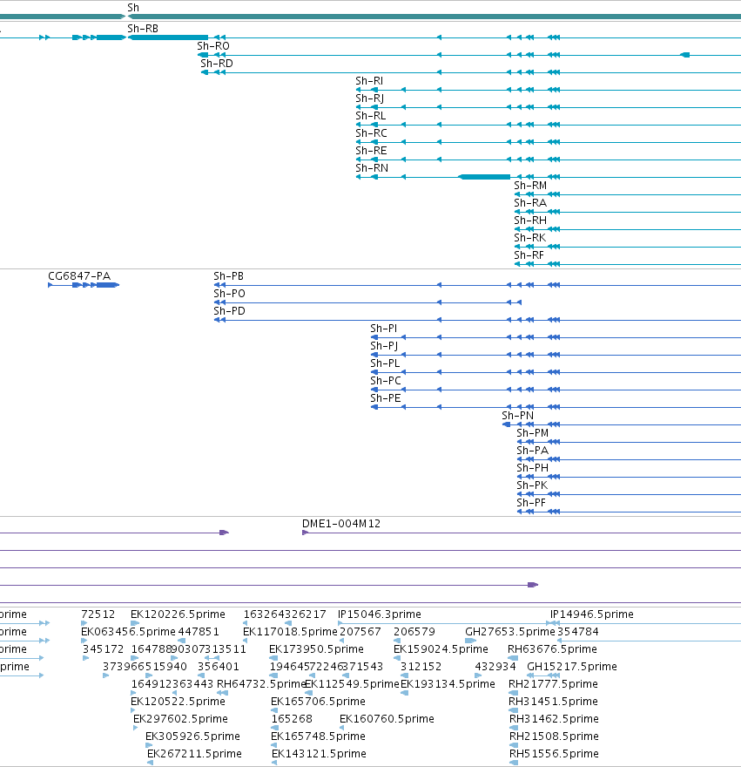This screenshot has height=767, width=741.
Task: Select the Sh-PA protein label
Action: tap(532, 451)
